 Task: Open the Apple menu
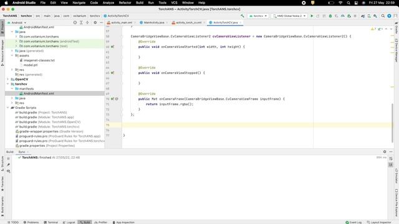coord(6,2)
